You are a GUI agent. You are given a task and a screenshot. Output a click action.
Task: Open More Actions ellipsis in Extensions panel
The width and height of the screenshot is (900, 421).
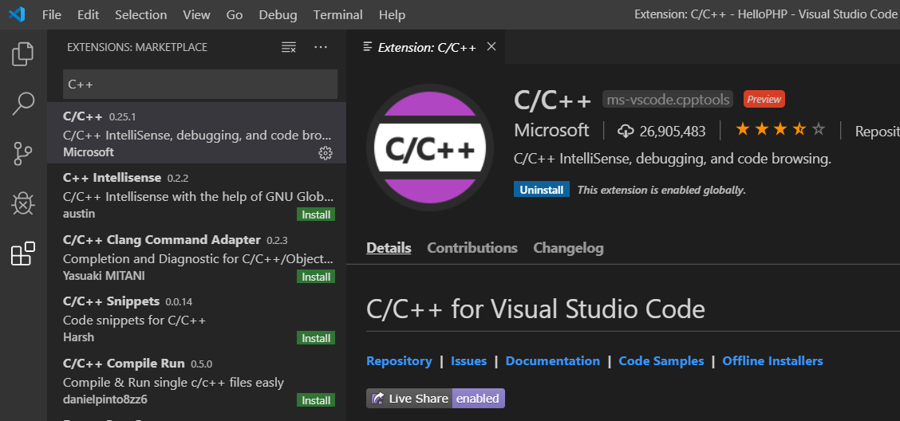pos(320,47)
